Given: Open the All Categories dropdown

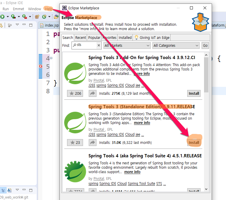Looking at the screenshot, I should pos(176,46).
